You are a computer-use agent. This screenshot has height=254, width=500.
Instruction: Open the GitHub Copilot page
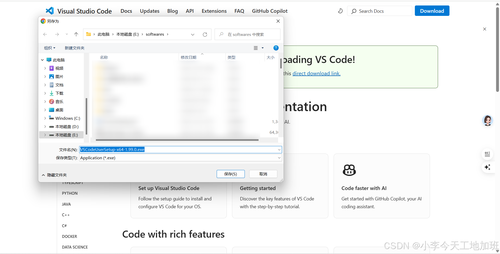coord(270,11)
